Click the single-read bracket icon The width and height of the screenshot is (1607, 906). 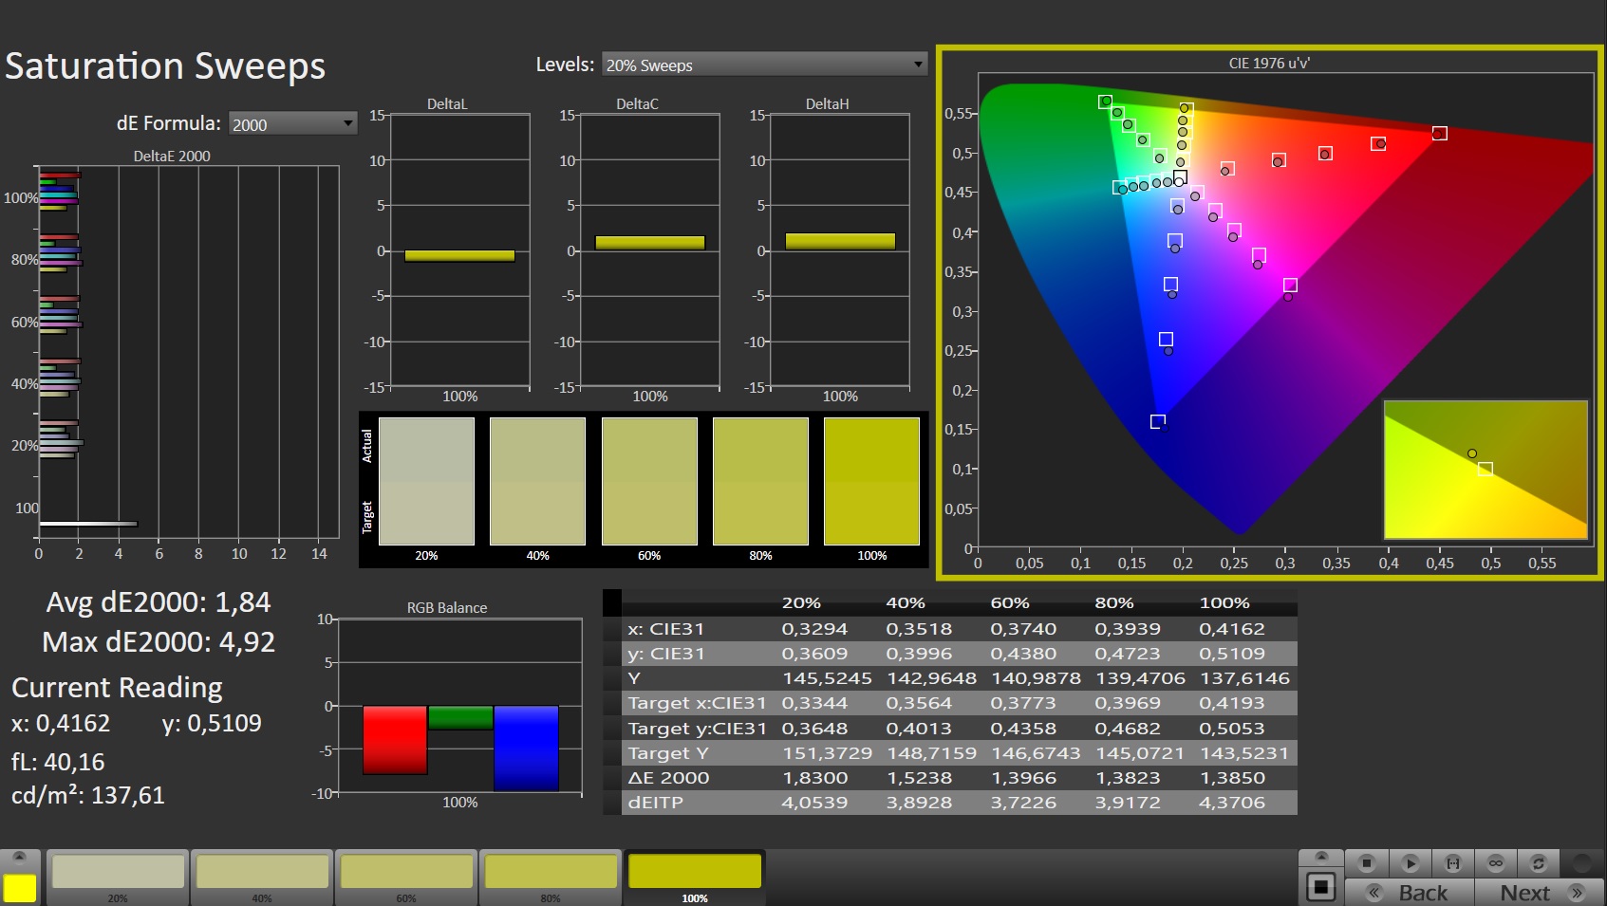(1452, 862)
